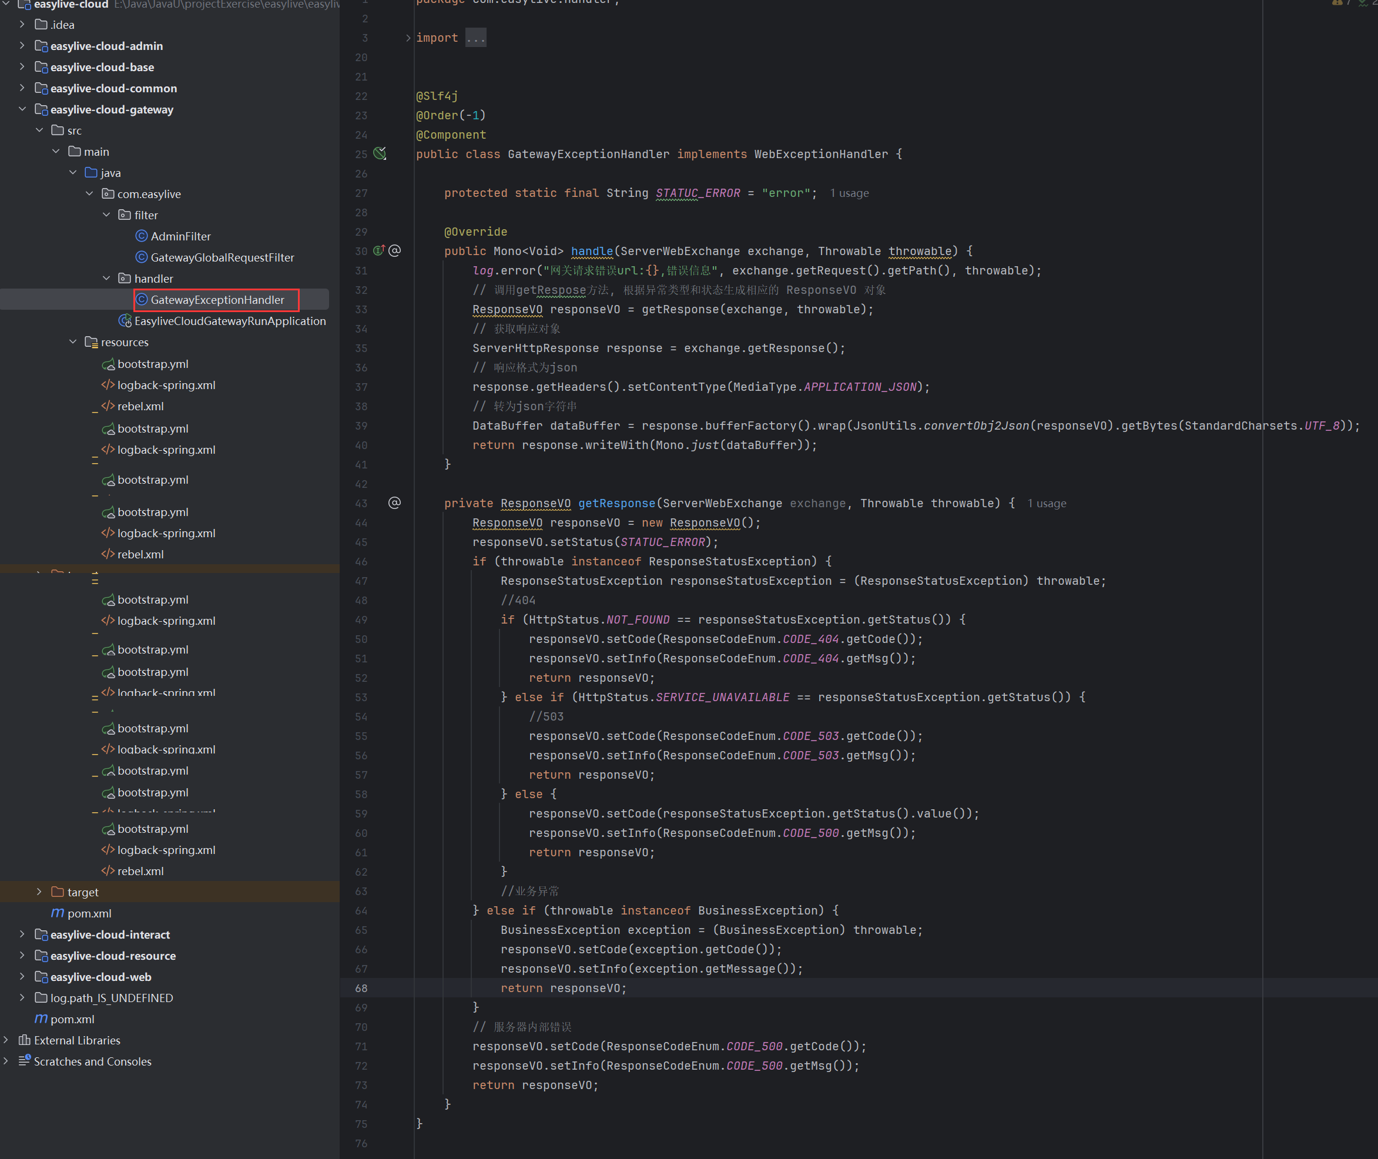1378x1159 pixels.
Task: Collapse the handler package
Action: pyautogui.click(x=106, y=279)
